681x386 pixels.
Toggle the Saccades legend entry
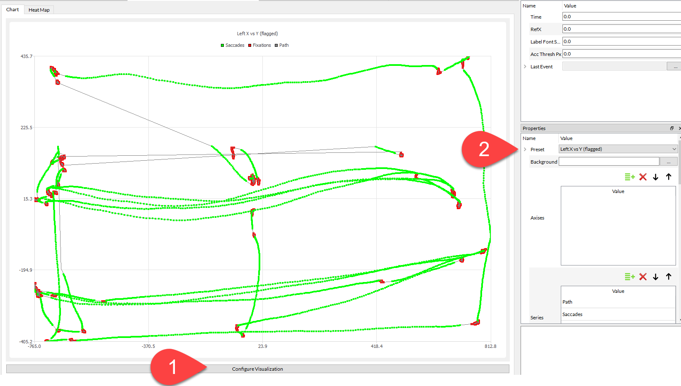(233, 45)
